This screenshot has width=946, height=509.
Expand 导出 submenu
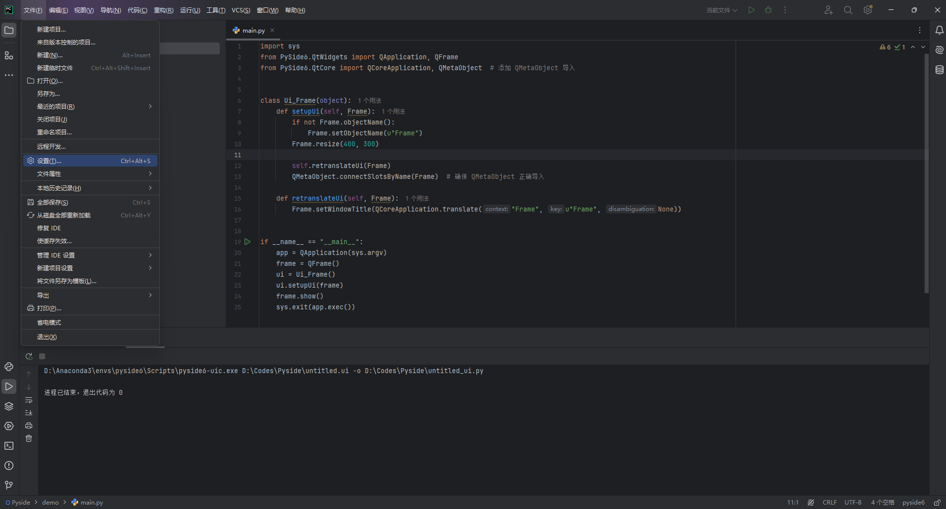pos(90,295)
